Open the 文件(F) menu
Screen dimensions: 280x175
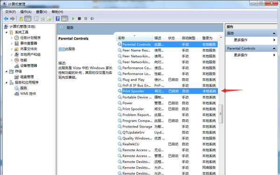[10, 12]
